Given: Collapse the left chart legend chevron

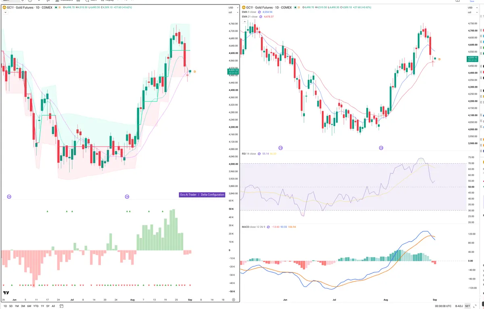Looking at the screenshot, I should tap(4, 13).
